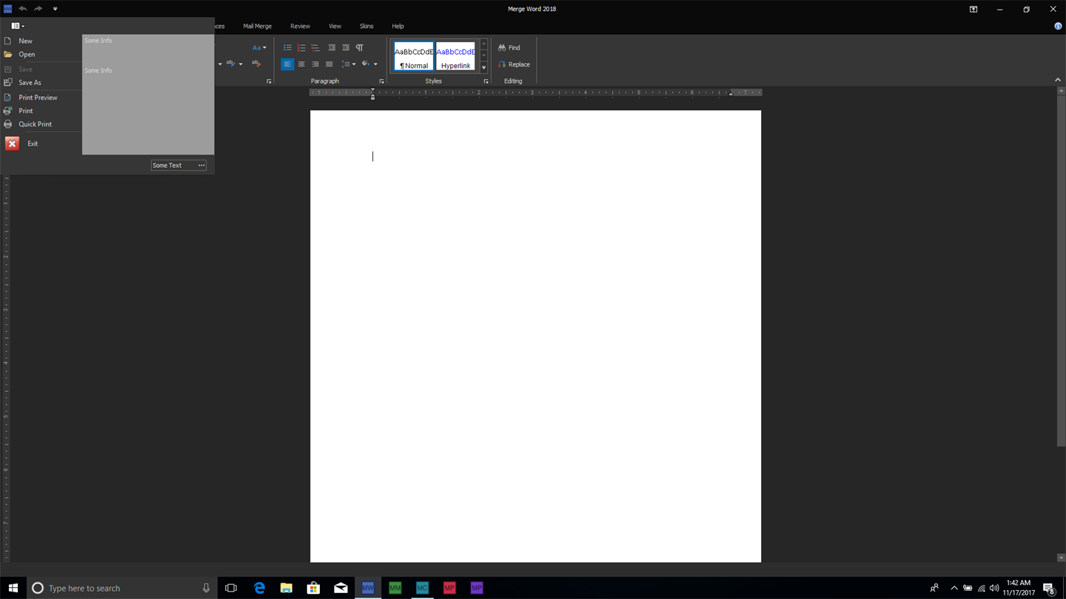Undo the last action in title bar
This screenshot has height=599, width=1066.
[x=23, y=9]
